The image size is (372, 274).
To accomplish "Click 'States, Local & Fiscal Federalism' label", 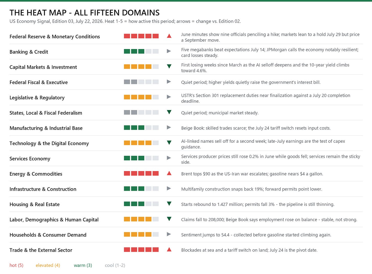I will [46, 113].
